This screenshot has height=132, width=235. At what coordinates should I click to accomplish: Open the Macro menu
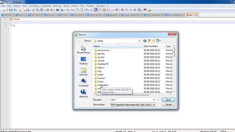[75, 6]
